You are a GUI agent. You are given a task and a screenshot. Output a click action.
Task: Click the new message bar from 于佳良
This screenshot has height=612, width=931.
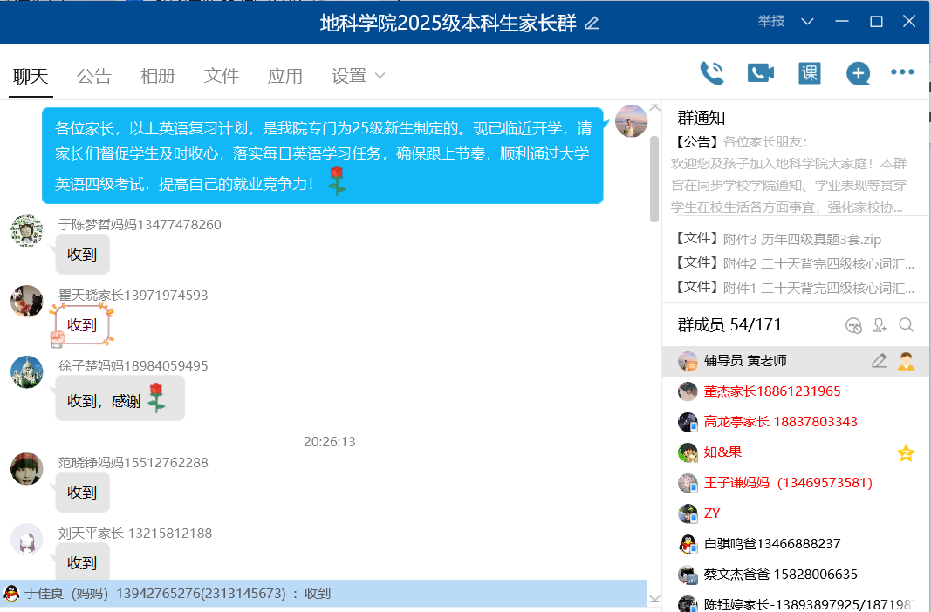coord(323,594)
